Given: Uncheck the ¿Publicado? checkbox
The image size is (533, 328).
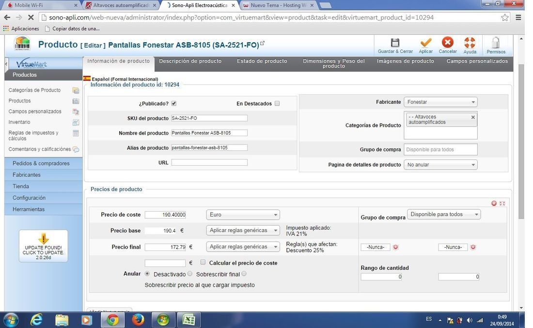Looking at the screenshot, I should click(173, 103).
